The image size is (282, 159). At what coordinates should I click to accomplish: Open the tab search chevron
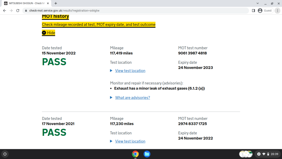pyautogui.click(x=257, y=3)
